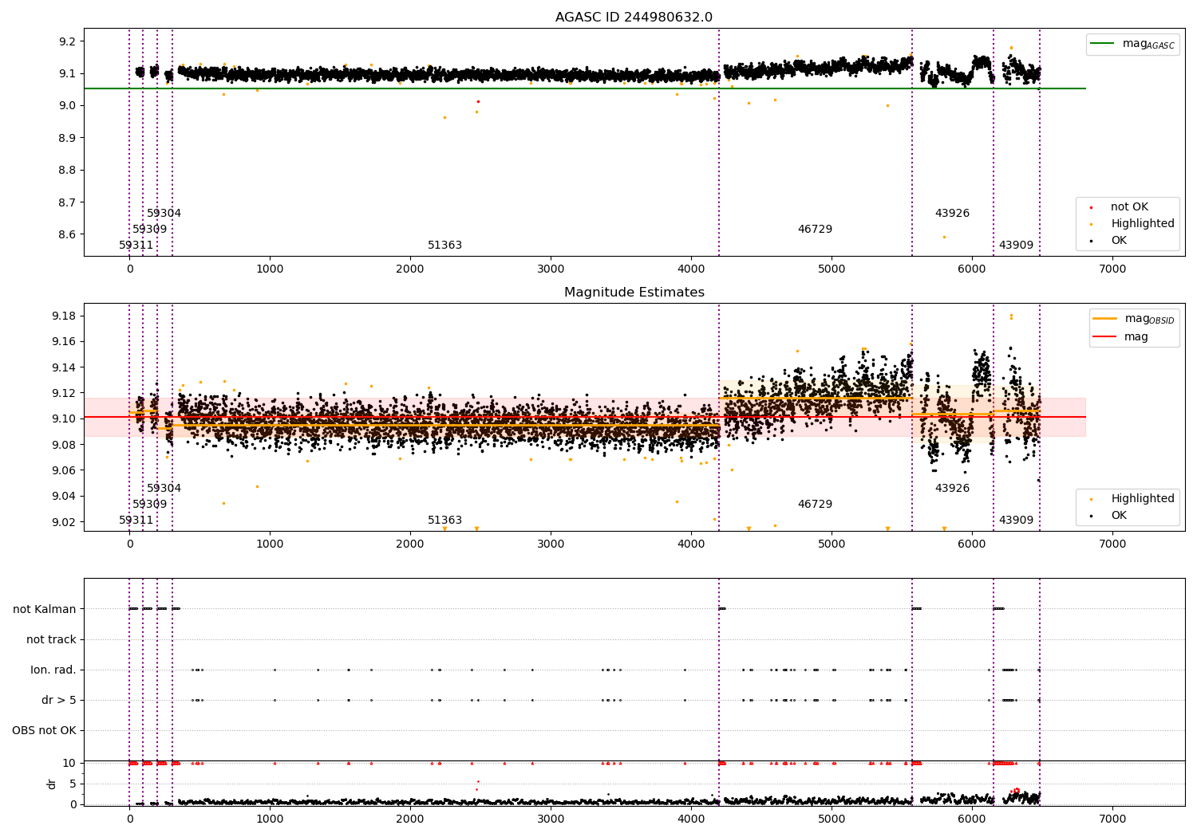
Task: Click the 9.10 y-axis tick in middle plot
Action: point(64,419)
